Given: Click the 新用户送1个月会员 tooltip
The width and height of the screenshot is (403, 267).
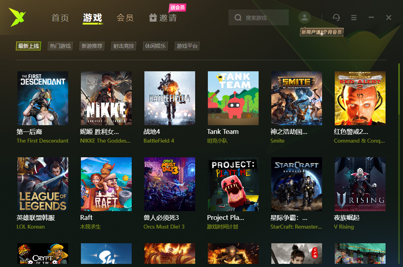Looking at the screenshot, I should coord(321,31).
